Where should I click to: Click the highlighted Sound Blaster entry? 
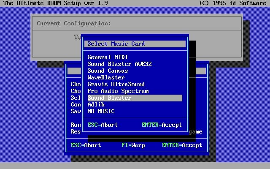(109, 98)
